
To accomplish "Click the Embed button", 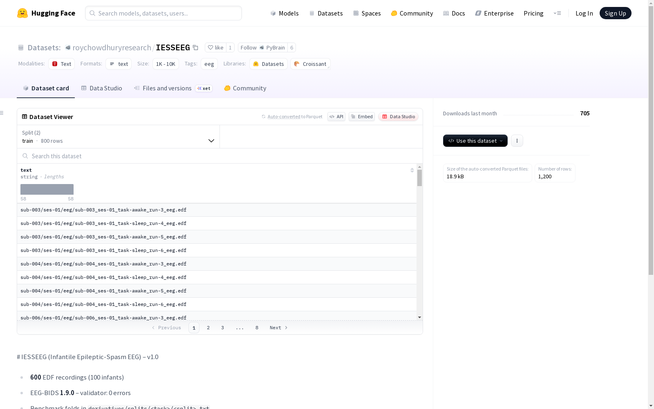I will [x=362, y=117].
